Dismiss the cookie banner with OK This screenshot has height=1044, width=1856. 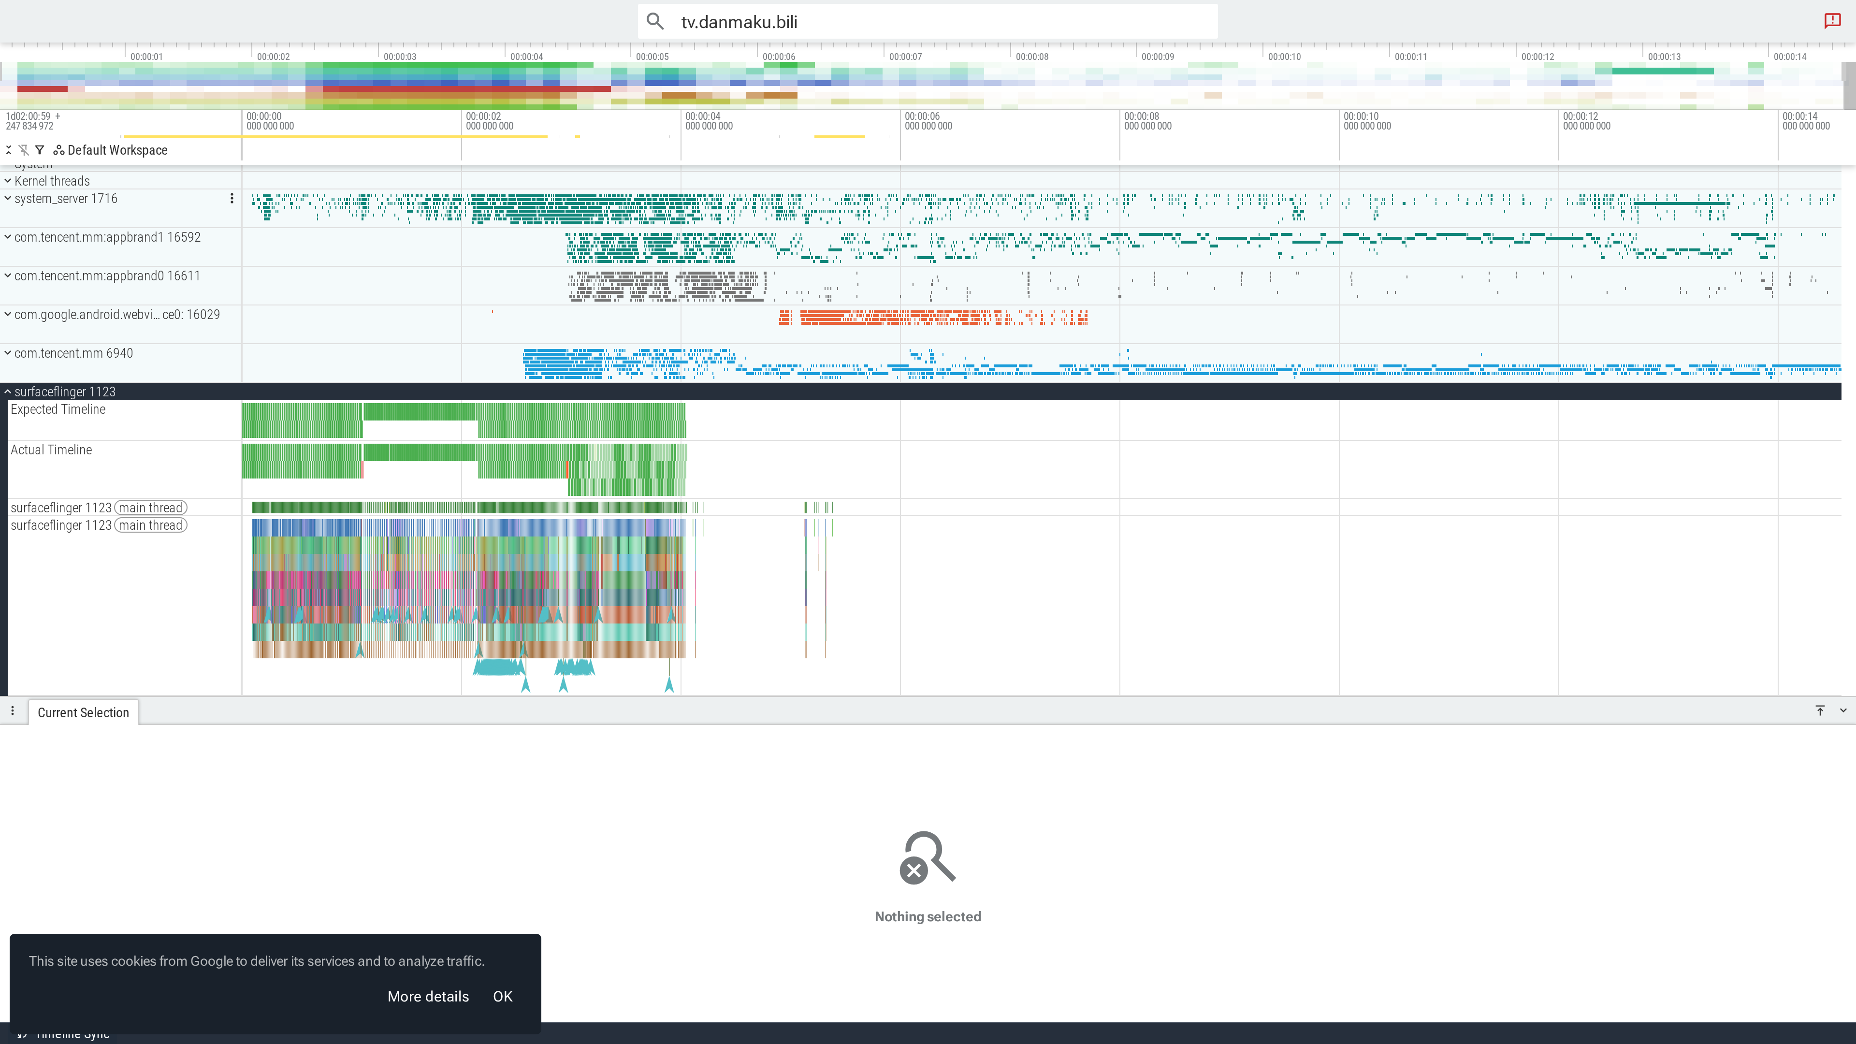click(x=502, y=997)
